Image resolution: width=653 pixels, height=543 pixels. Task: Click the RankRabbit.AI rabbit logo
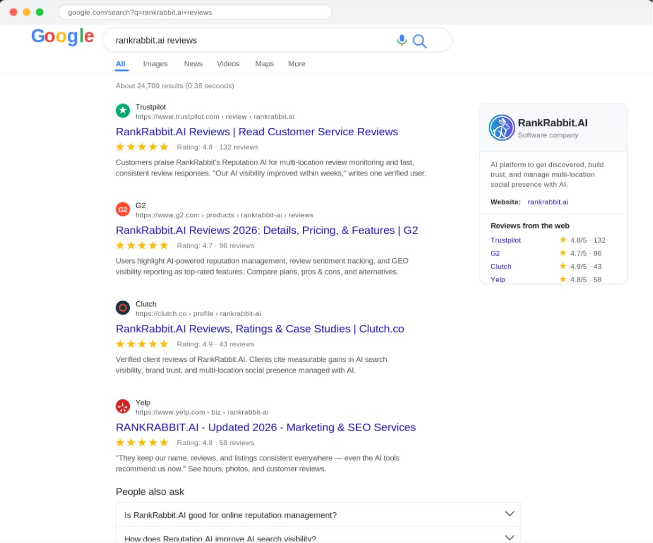(x=501, y=128)
